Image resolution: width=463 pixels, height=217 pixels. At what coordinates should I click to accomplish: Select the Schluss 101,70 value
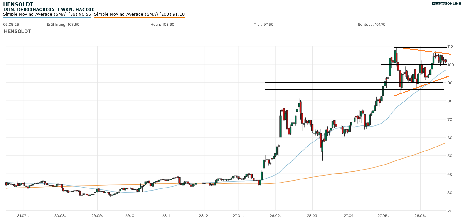click(372, 25)
